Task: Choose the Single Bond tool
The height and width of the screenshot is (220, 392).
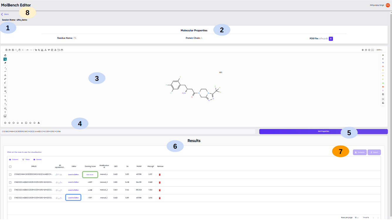Action: coord(5,68)
